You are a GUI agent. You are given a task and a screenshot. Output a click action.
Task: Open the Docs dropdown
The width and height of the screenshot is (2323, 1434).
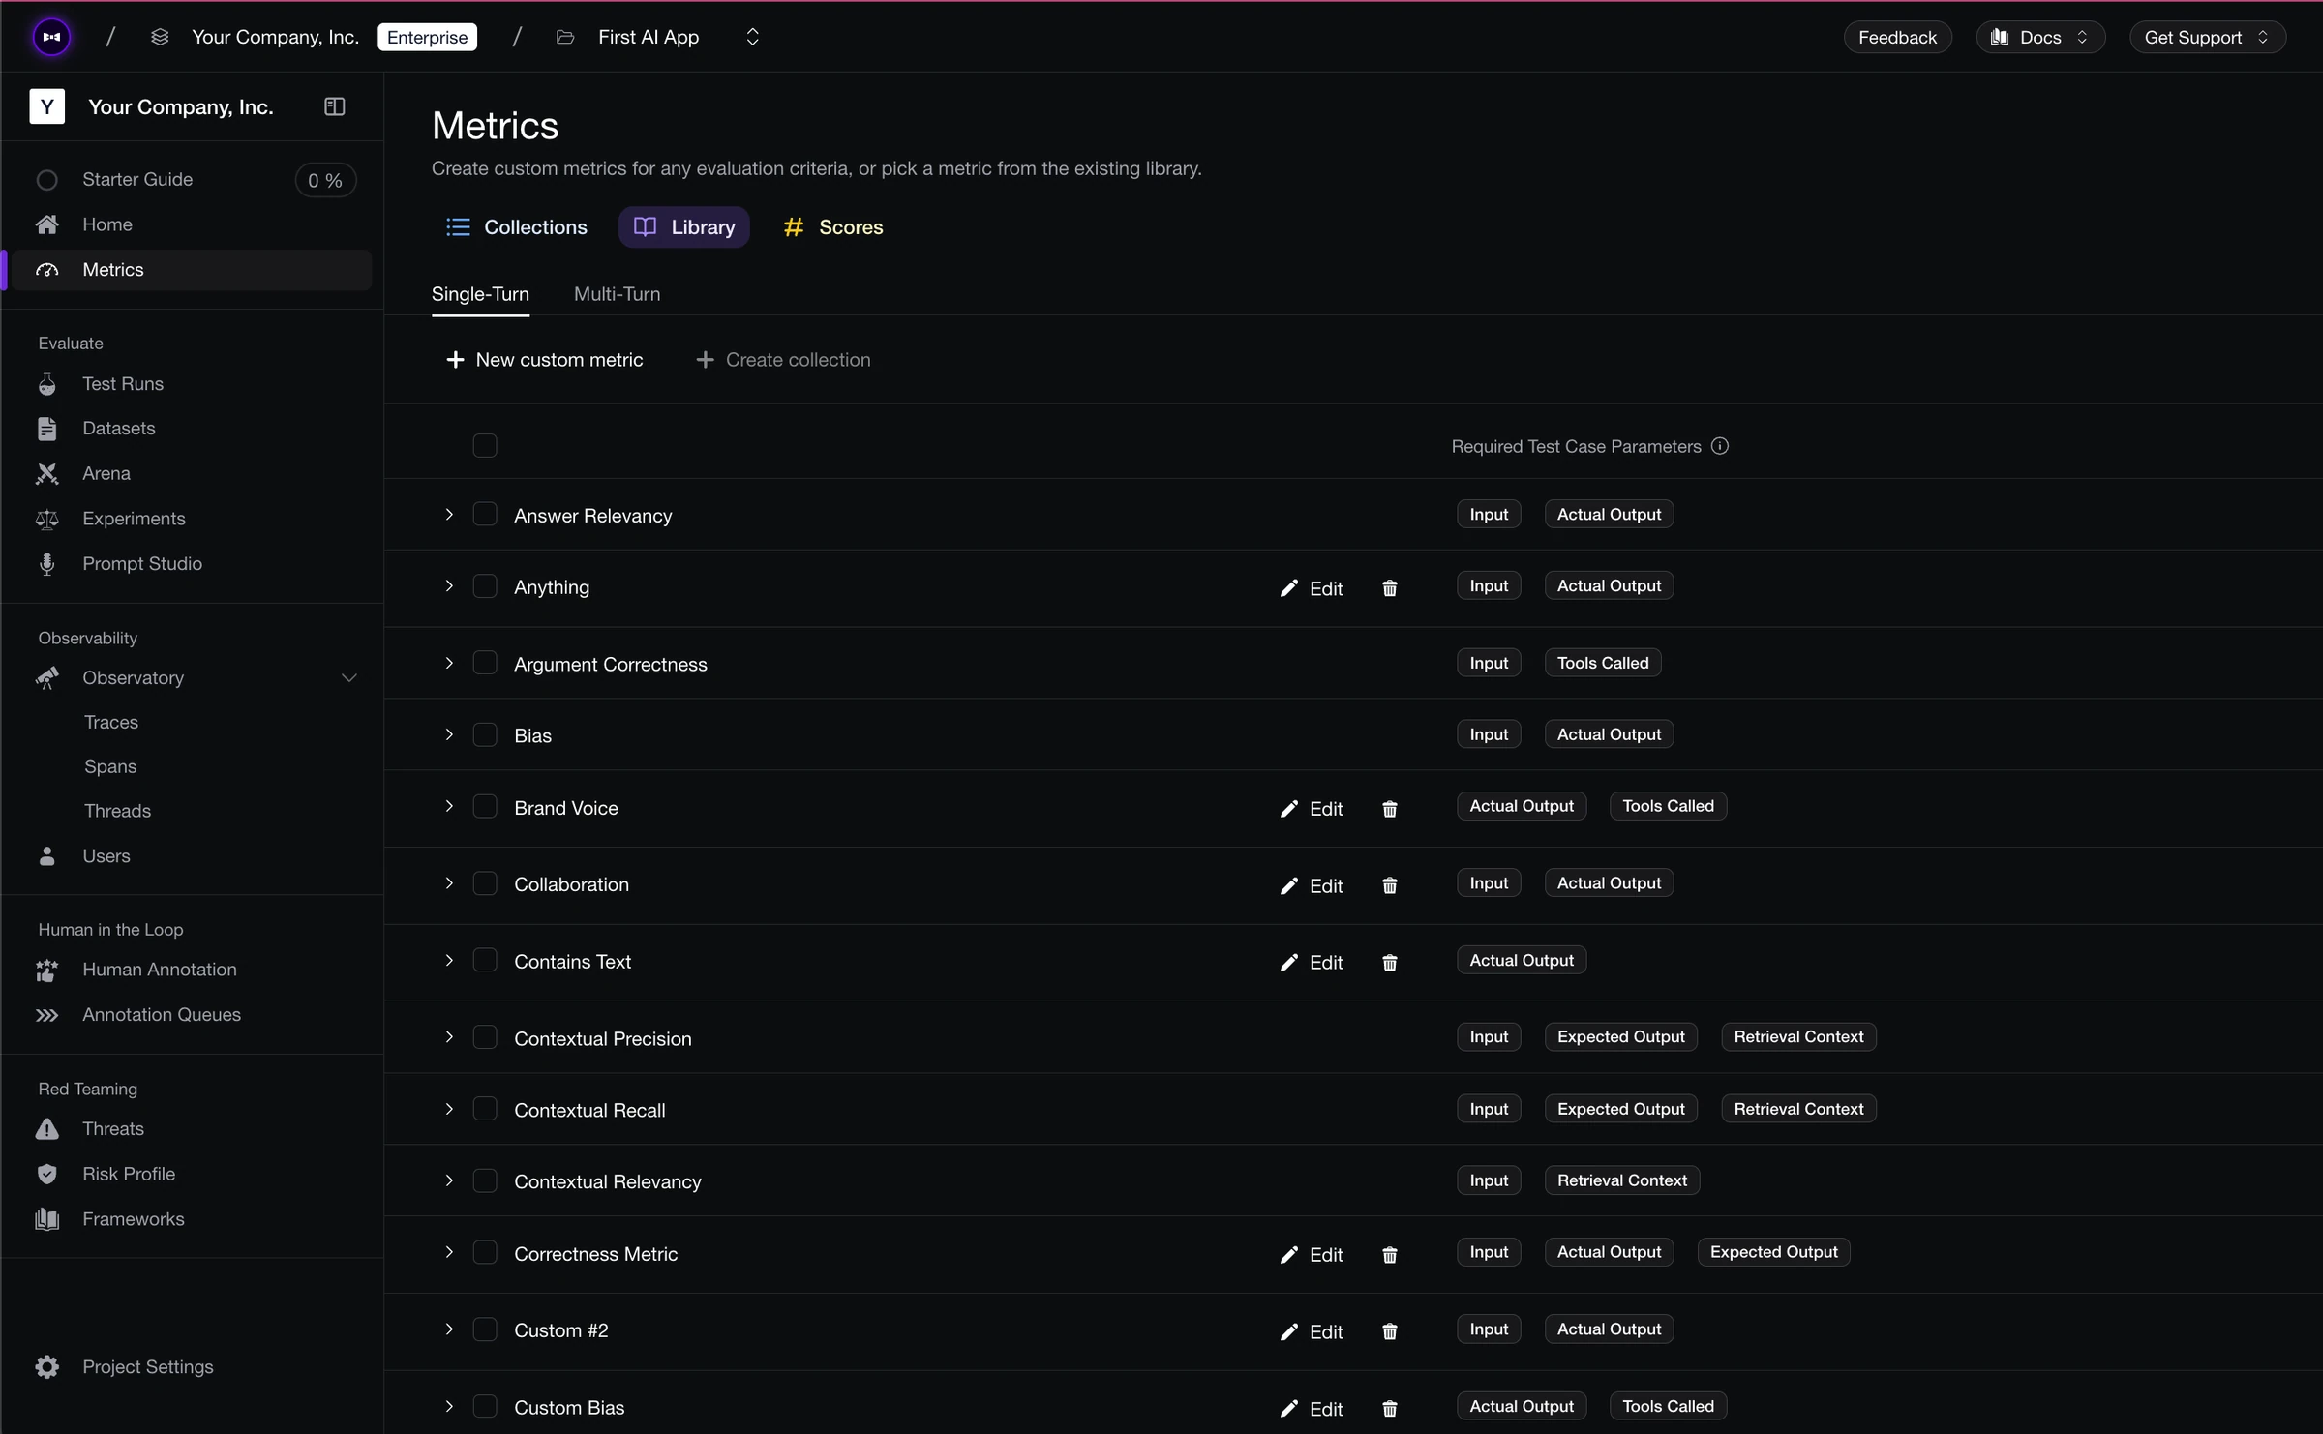point(2040,37)
